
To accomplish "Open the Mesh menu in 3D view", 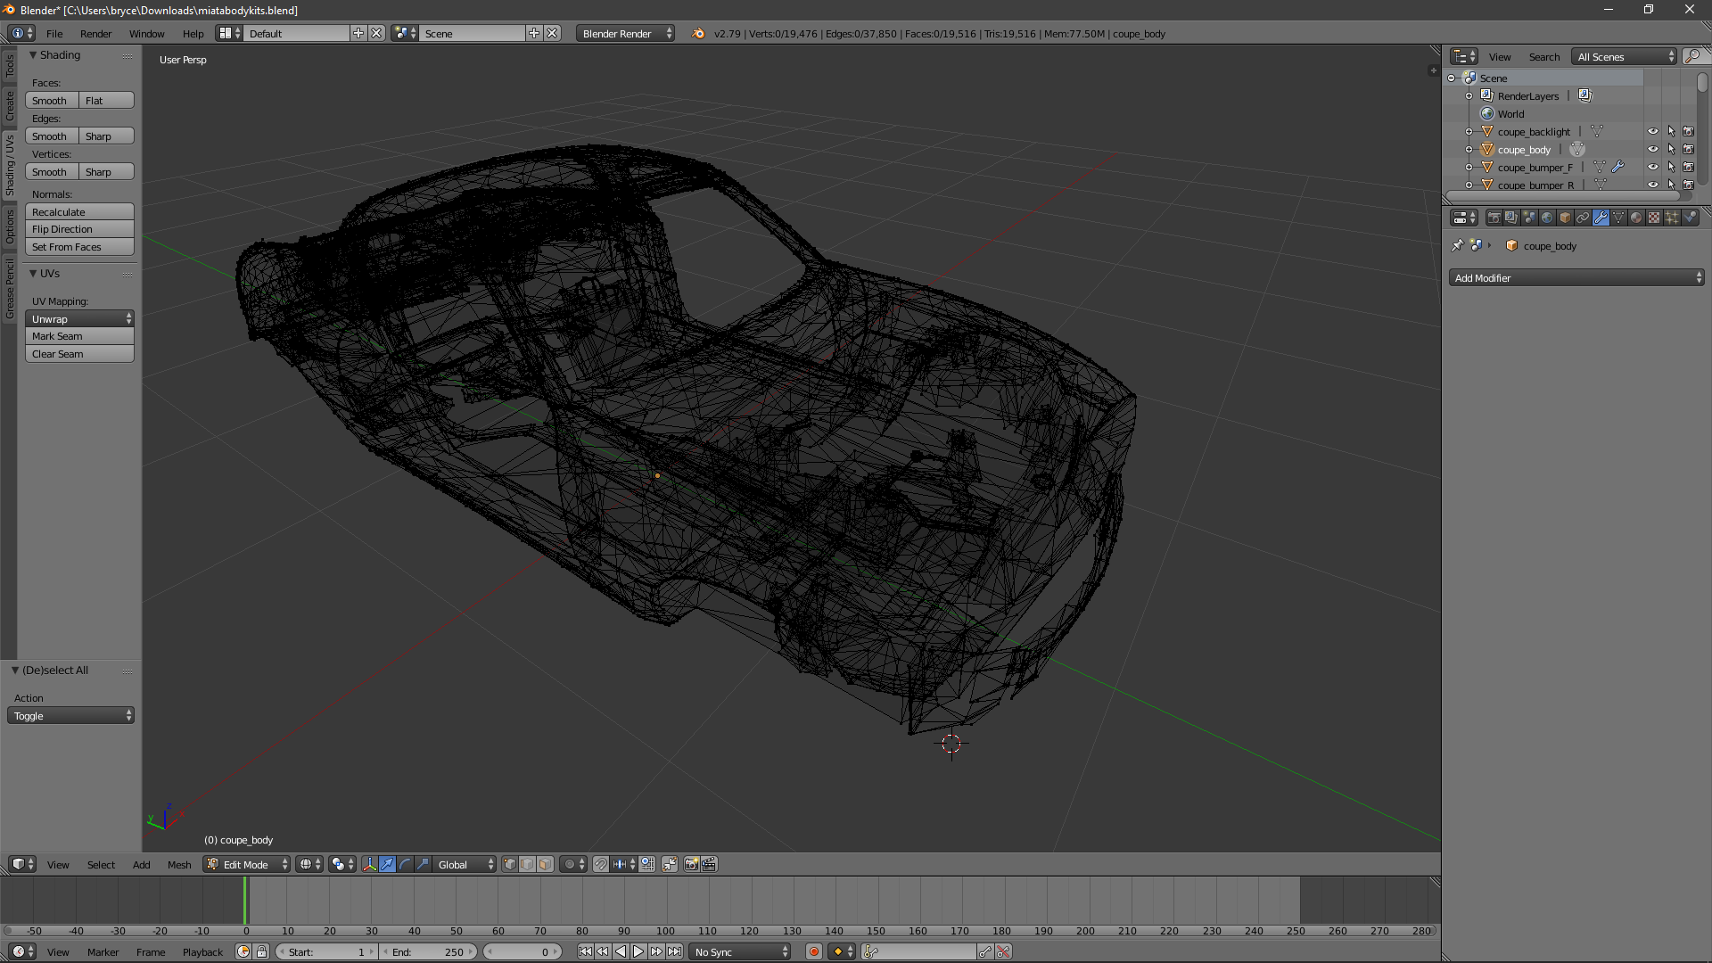I will coord(179,865).
